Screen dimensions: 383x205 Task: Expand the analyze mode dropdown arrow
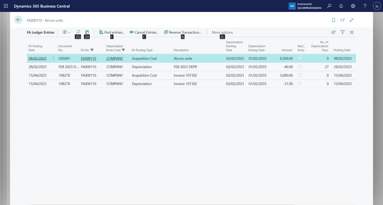pos(69,33)
